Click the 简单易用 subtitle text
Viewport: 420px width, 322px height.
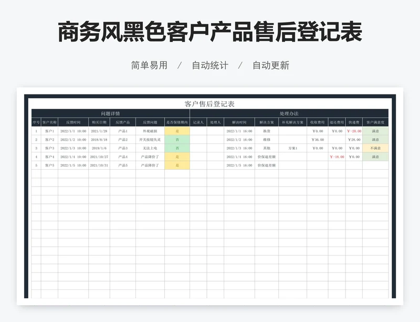tap(149, 66)
